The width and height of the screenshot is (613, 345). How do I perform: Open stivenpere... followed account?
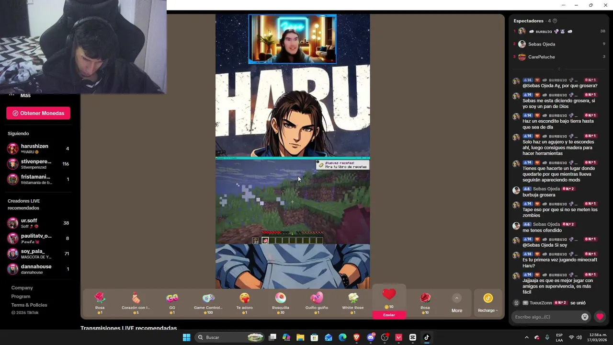pos(38,164)
